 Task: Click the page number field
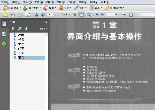pos(50,15)
